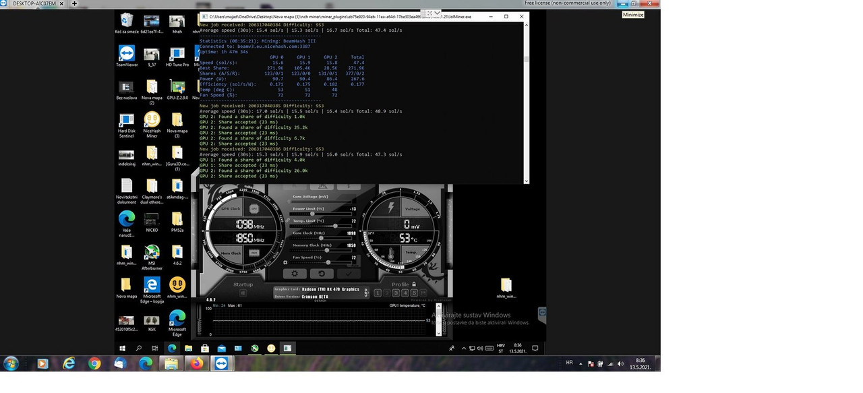
Task: Click the remote taskbar Microsoft Store icon
Action: pyautogui.click(x=205, y=349)
